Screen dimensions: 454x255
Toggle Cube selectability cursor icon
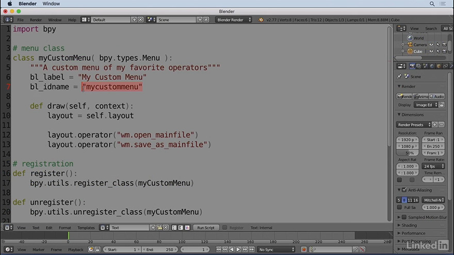[x=438, y=51]
